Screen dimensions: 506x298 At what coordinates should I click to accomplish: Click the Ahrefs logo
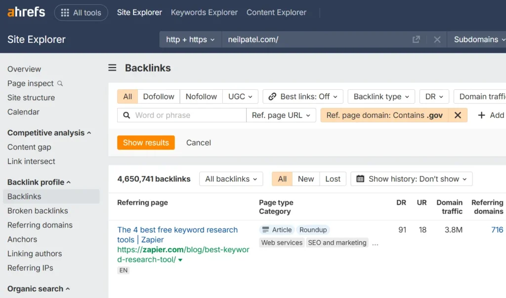click(x=26, y=12)
